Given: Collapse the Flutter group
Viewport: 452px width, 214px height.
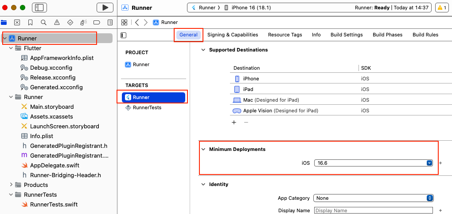Looking at the screenshot, I should coord(11,48).
